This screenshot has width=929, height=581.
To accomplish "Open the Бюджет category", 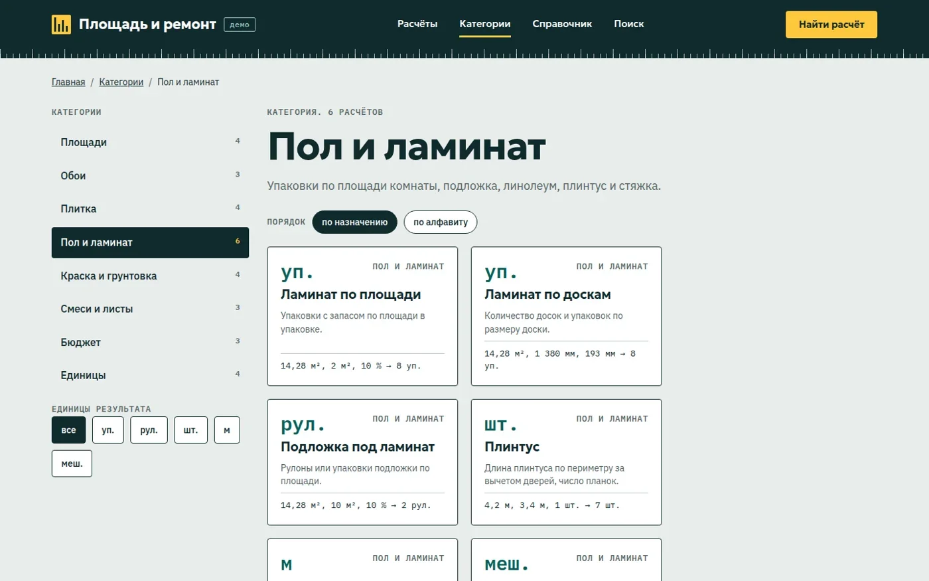I will pos(150,342).
